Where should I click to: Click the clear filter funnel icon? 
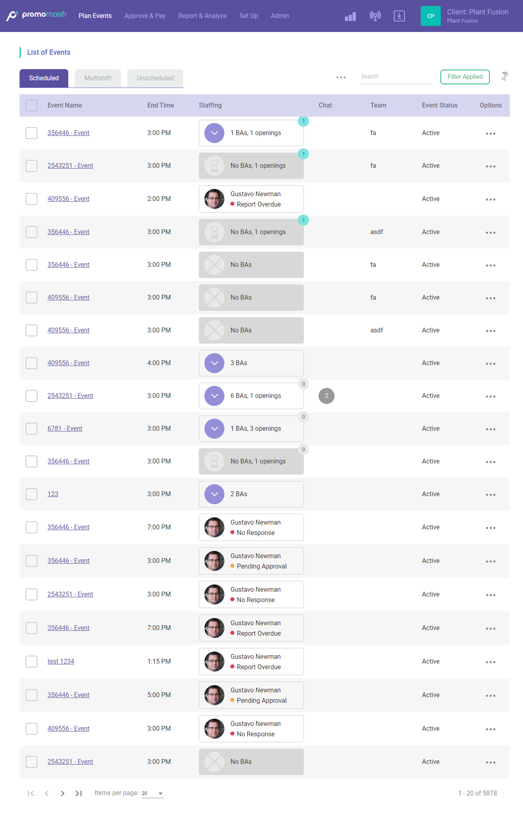coord(505,76)
